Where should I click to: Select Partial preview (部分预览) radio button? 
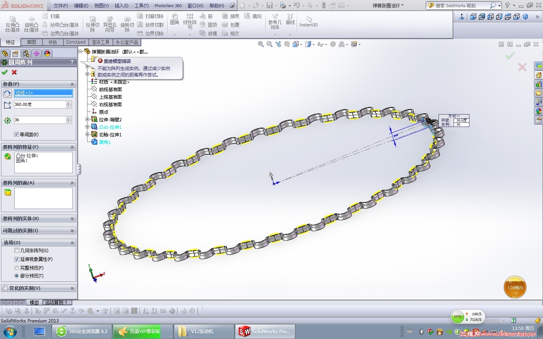pyautogui.click(x=17, y=276)
